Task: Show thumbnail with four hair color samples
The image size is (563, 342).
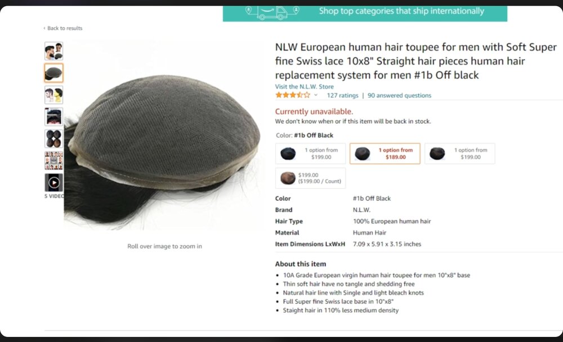Action: pyautogui.click(x=54, y=138)
